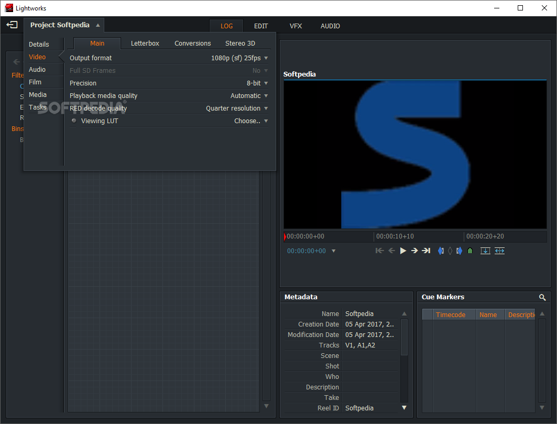The image size is (557, 424).
Task: Click the exit project icon
Action: pos(12,25)
